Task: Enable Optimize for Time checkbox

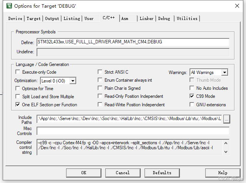Action: pyautogui.click(x=18, y=89)
